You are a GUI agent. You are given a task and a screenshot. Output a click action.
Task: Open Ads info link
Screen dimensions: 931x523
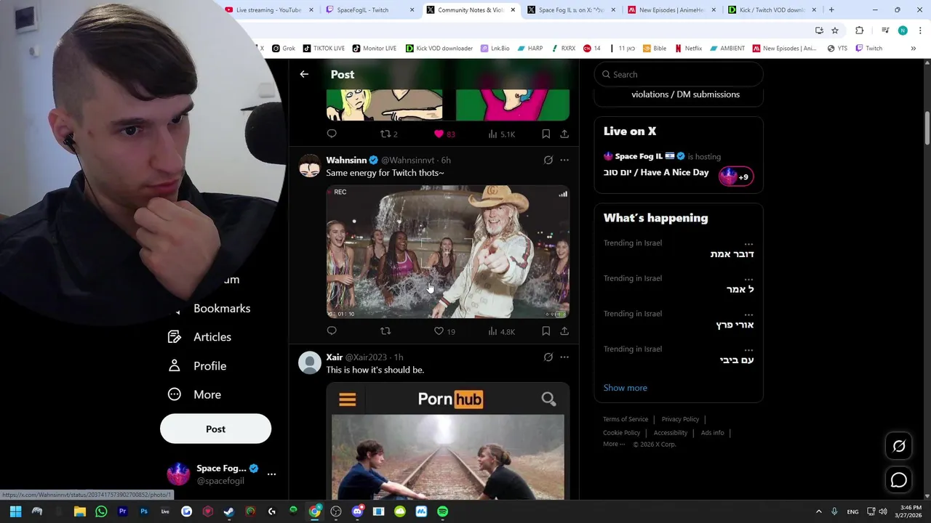tap(712, 433)
